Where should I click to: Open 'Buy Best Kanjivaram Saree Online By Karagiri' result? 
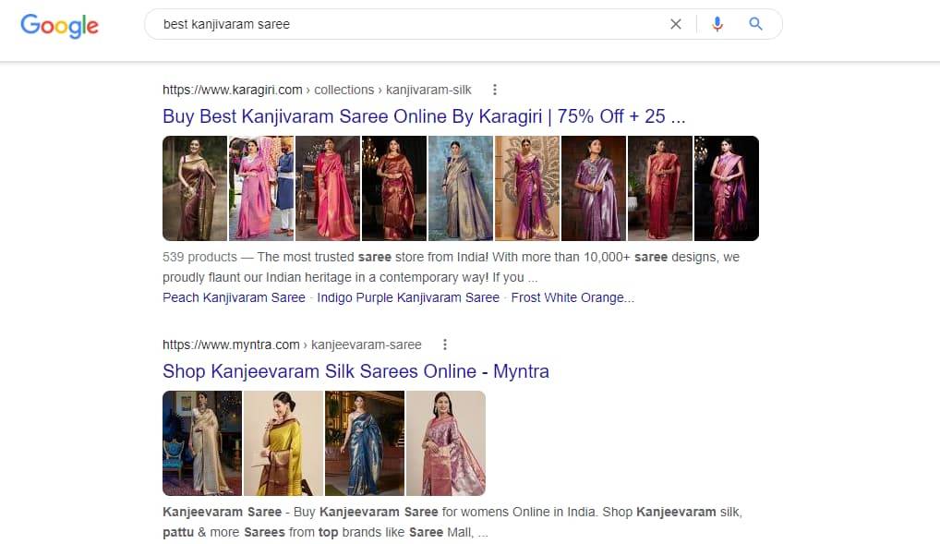pyautogui.click(x=424, y=115)
